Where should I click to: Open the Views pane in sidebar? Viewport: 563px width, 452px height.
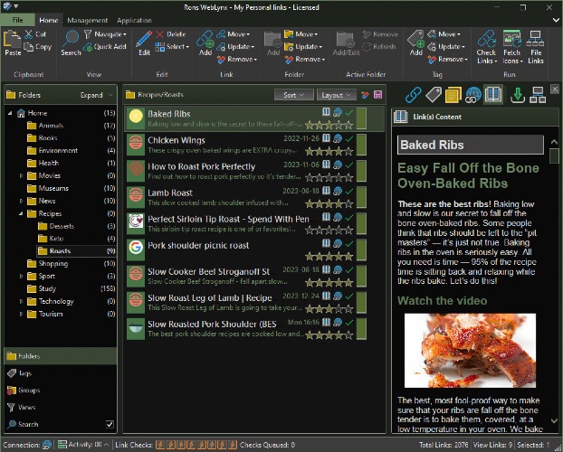click(x=61, y=407)
